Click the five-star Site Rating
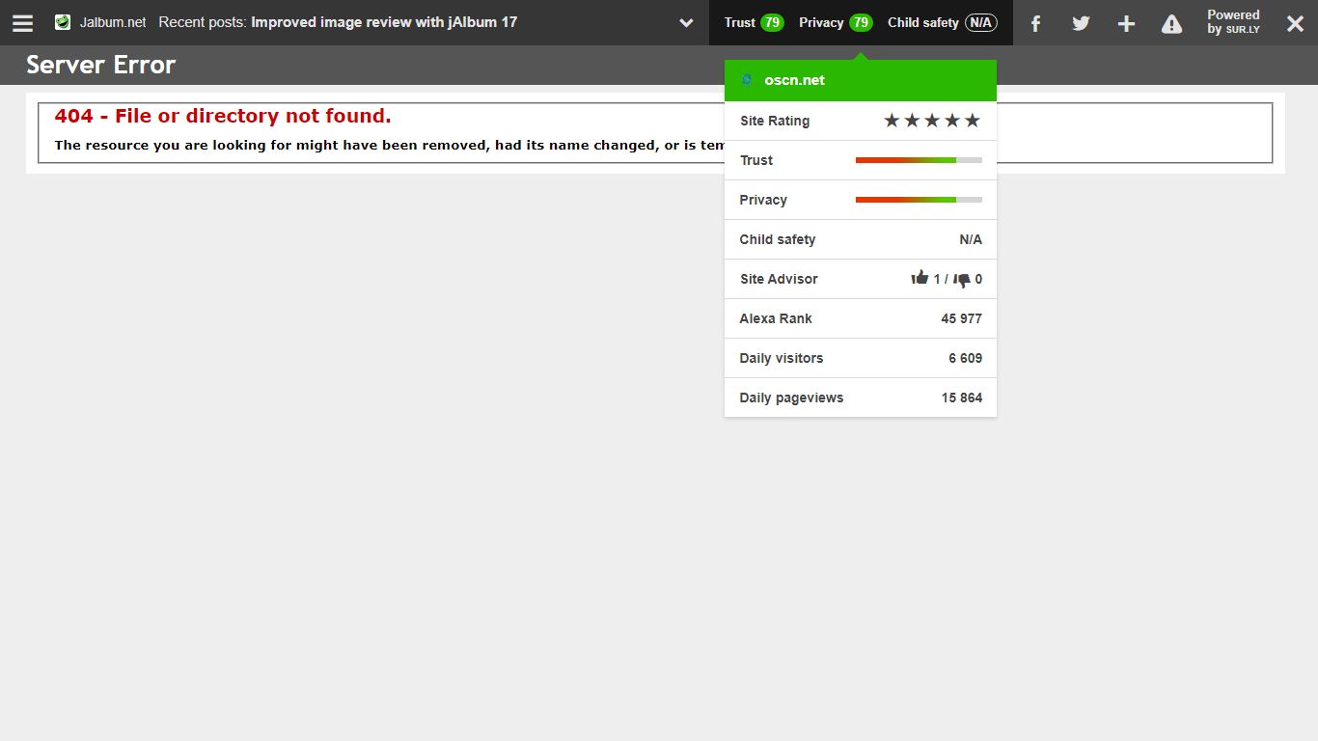Image resolution: width=1318 pixels, height=741 pixels. point(932,121)
